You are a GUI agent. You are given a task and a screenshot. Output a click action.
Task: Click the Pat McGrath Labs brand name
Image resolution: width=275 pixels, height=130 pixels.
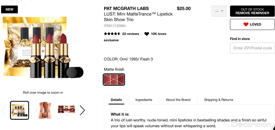pyautogui.click(x=126, y=8)
